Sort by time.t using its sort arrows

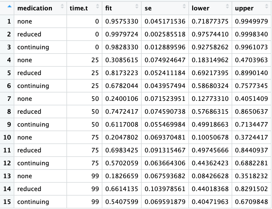[x=98, y=6]
